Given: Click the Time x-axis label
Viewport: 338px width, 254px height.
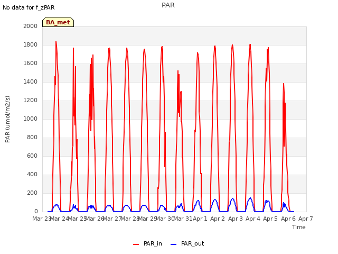Looking at the screenshot, I should (299, 227).
